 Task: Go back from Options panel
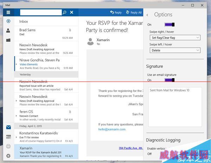pos(147,15)
